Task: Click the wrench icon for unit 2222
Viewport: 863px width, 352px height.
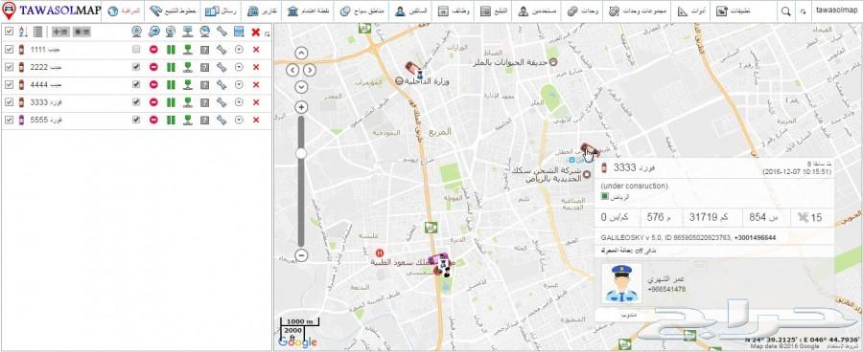Action: (222, 67)
